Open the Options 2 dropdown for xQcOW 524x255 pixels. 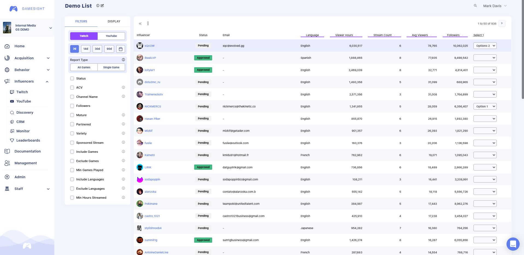coord(485,46)
